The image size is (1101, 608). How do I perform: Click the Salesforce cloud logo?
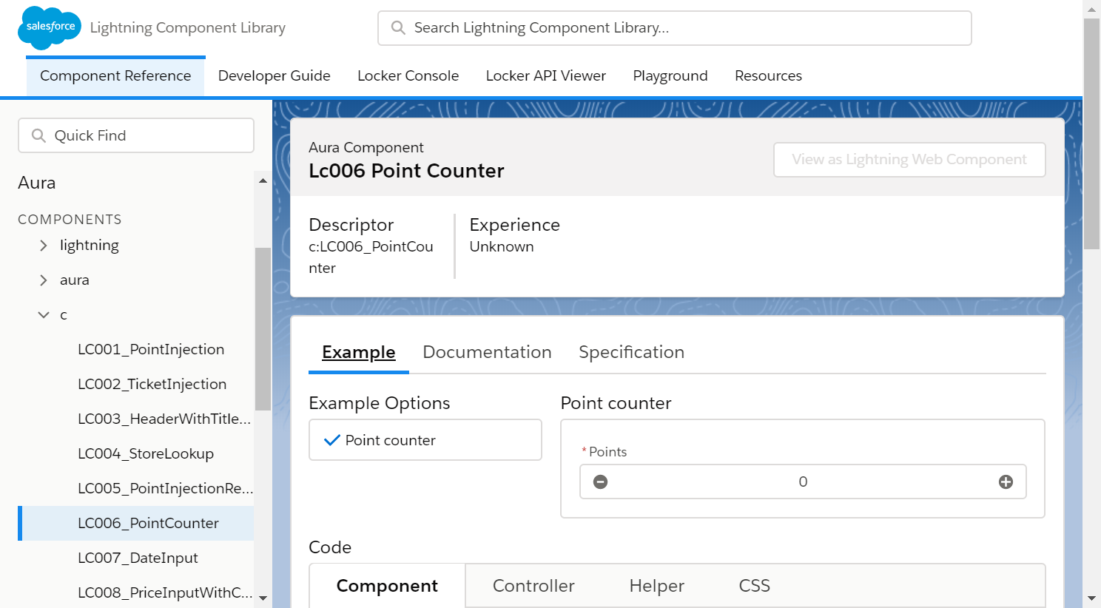click(50, 27)
